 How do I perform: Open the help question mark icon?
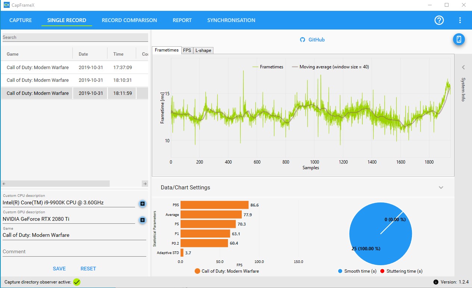point(439,20)
